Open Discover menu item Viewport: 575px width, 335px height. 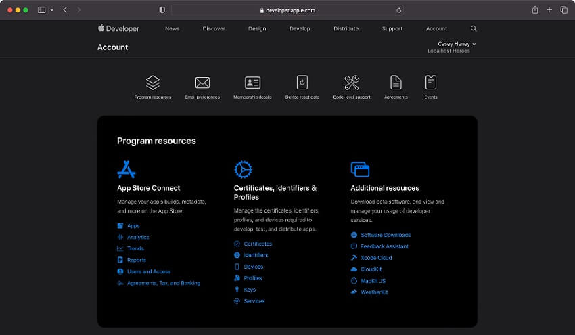[214, 28]
